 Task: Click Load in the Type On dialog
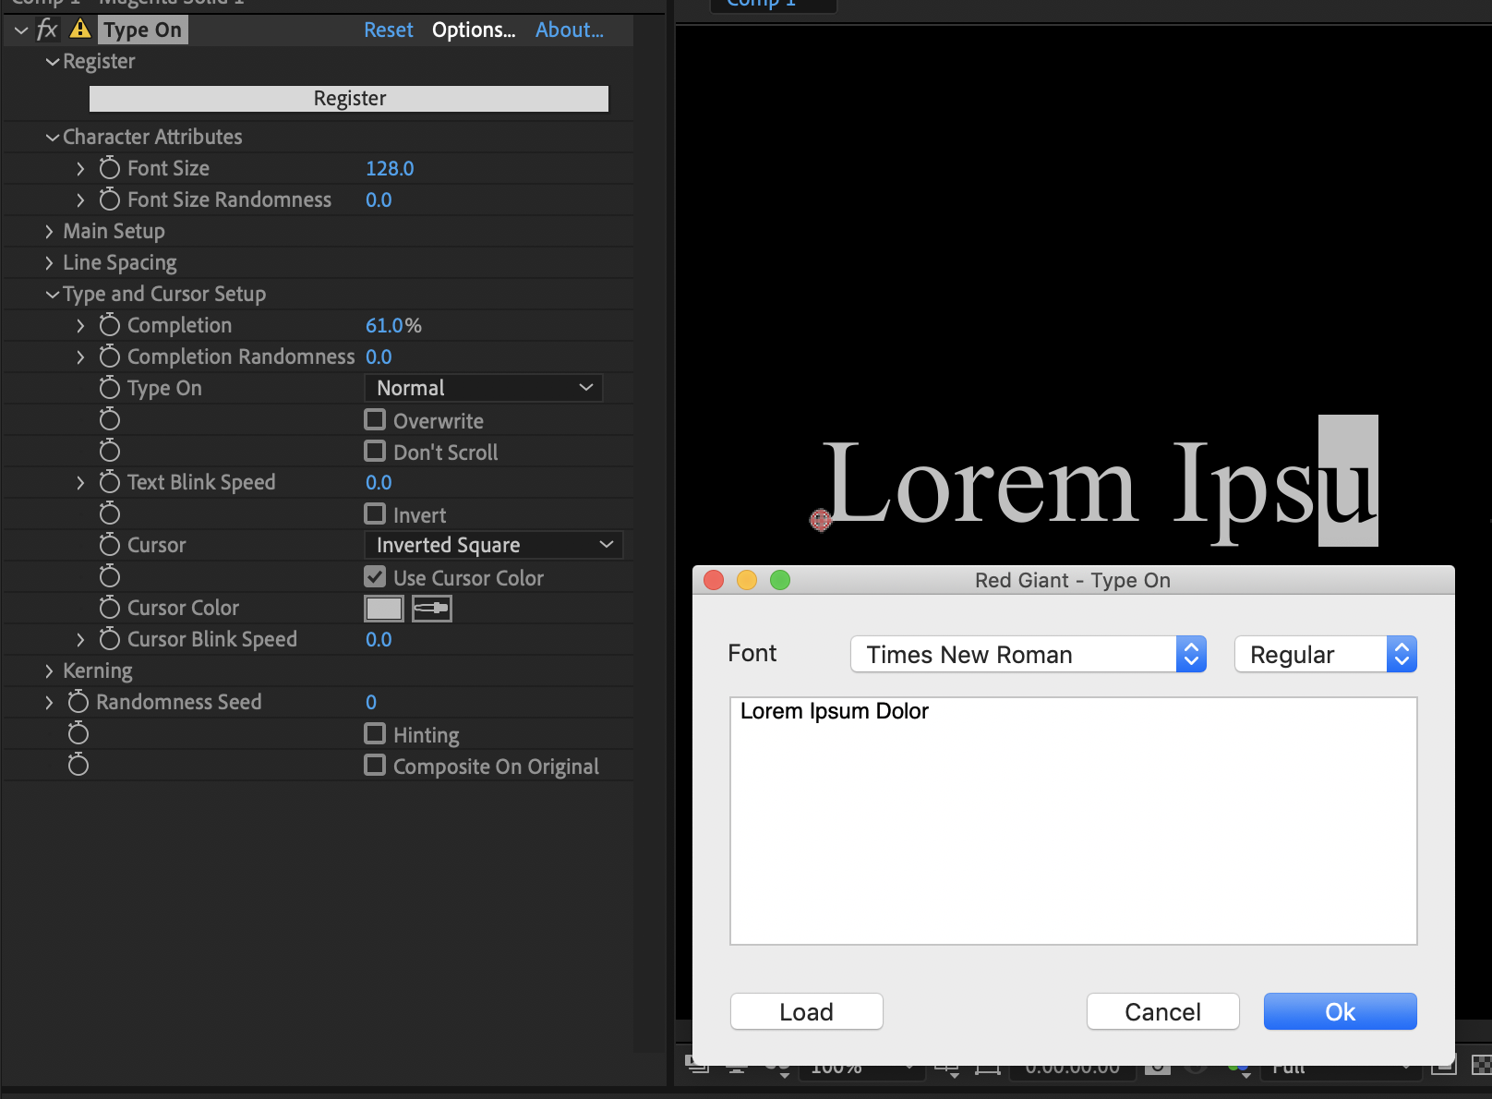(807, 1011)
